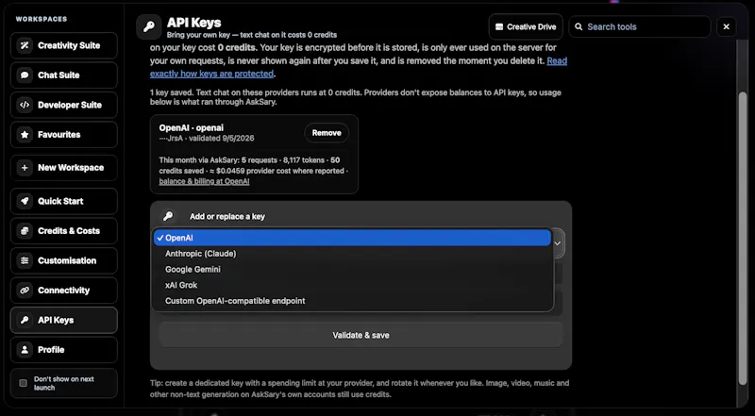Image resolution: width=755 pixels, height=416 pixels.
Task: Click the provider dropdown chevron arrow
Action: (558, 243)
